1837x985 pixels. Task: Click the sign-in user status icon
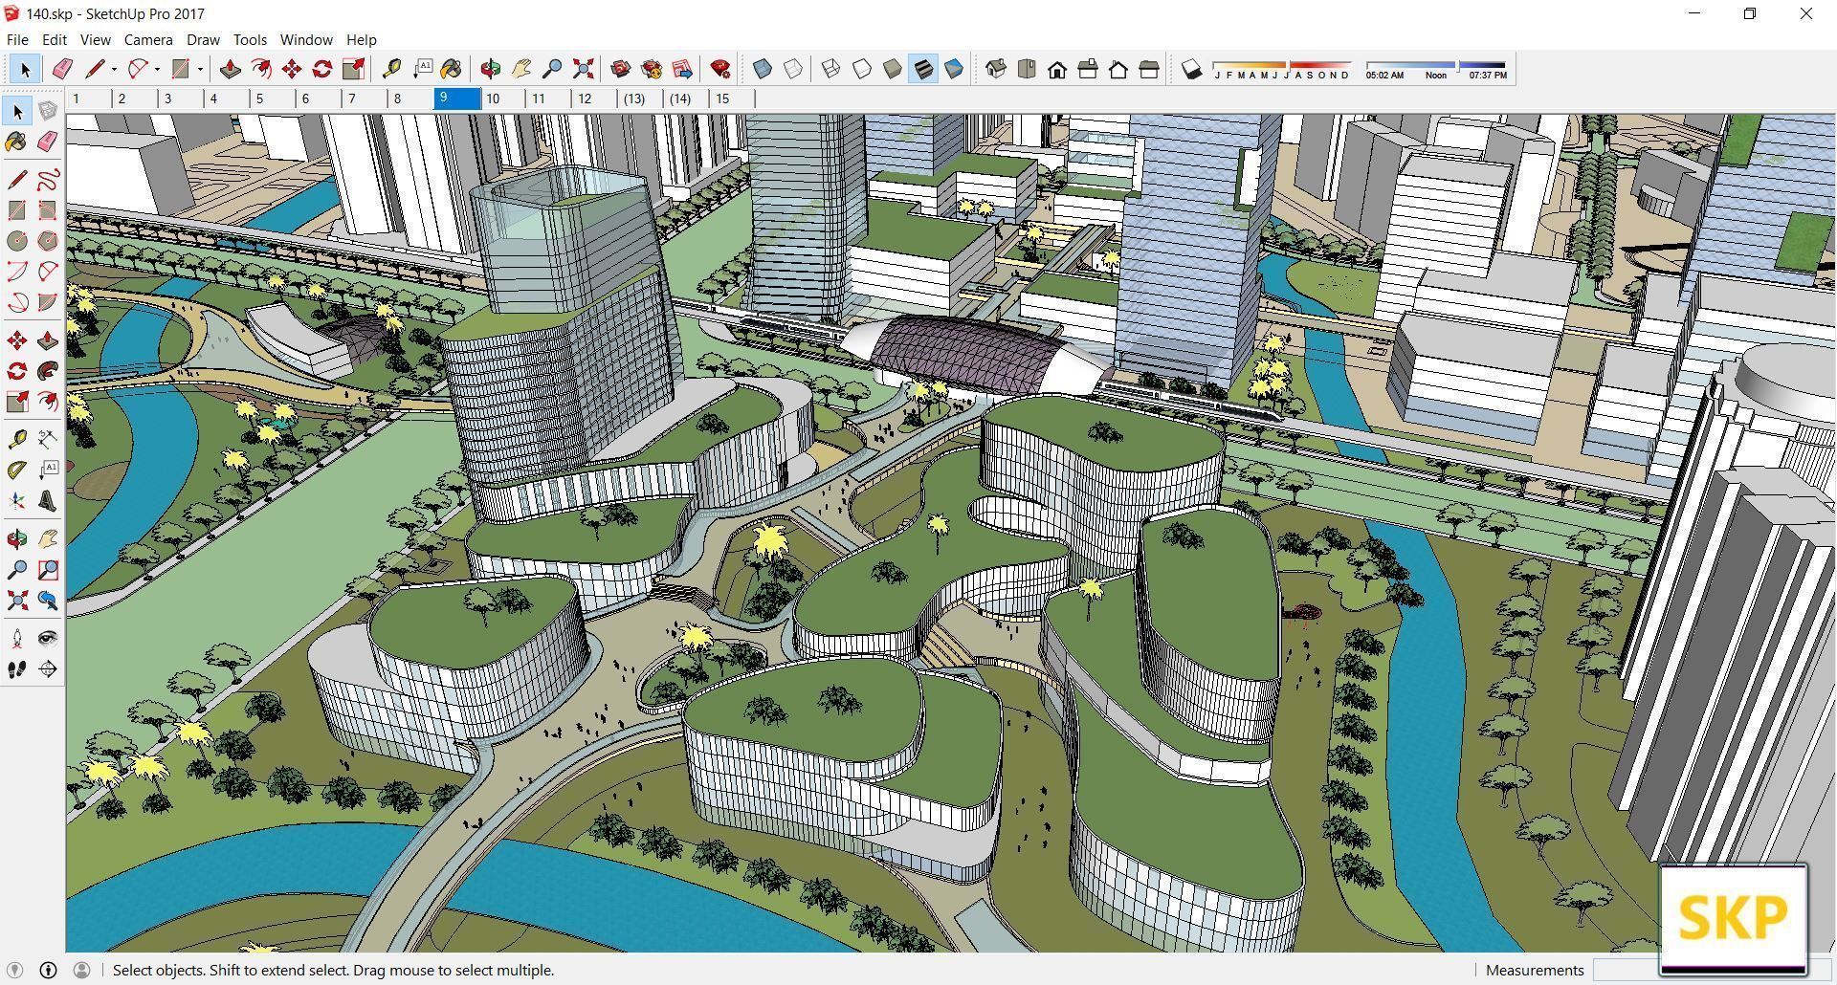pos(81,970)
